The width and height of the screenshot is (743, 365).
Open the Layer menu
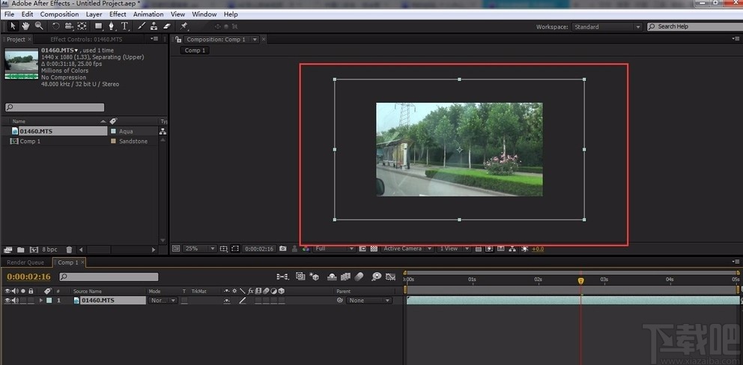pos(94,14)
